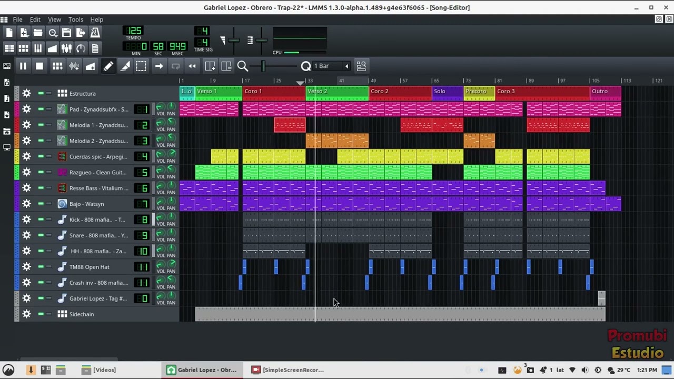This screenshot has width=674, height=379.
Task: Mute the Melodia 2 track
Action: pyautogui.click(x=41, y=141)
